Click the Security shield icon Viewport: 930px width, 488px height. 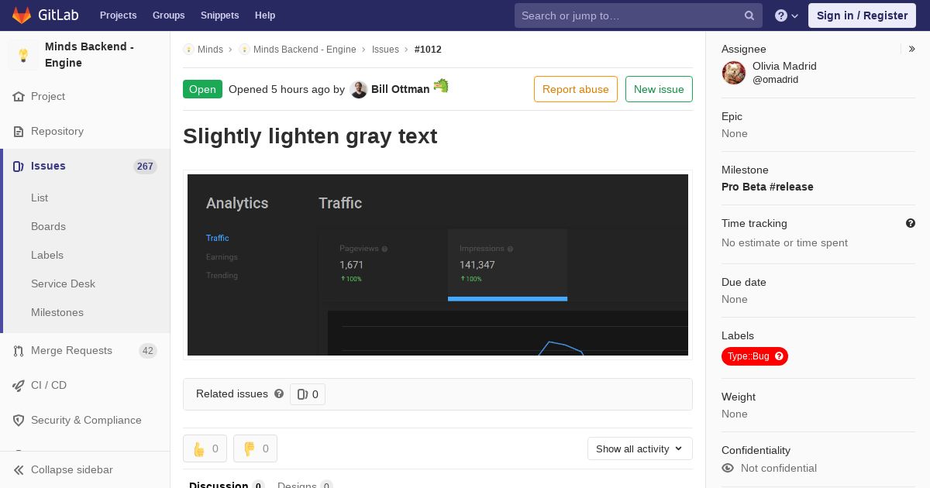pyautogui.click(x=19, y=421)
